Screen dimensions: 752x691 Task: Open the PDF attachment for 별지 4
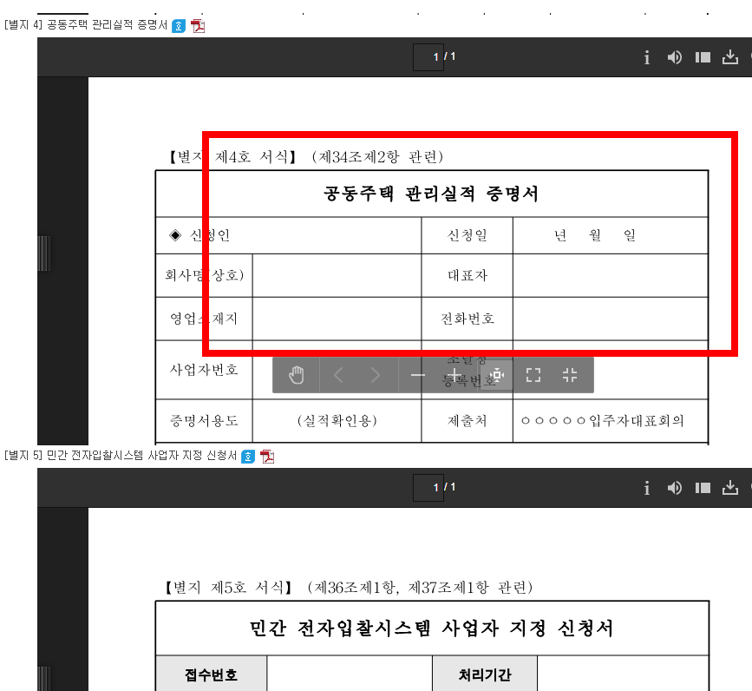click(199, 27)
